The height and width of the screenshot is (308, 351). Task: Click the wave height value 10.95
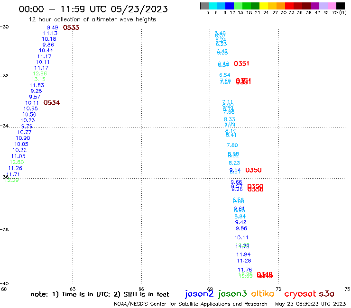pyautogui.click(x=31, y=109)
